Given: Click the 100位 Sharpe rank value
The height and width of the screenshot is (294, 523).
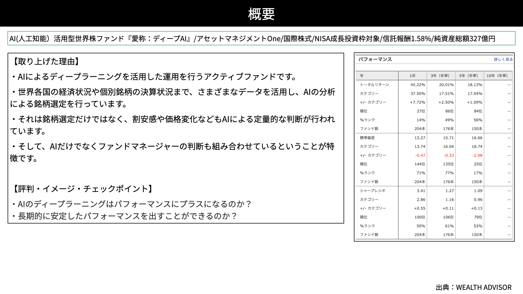Looking at the screenshot, I should coord(420,217).
